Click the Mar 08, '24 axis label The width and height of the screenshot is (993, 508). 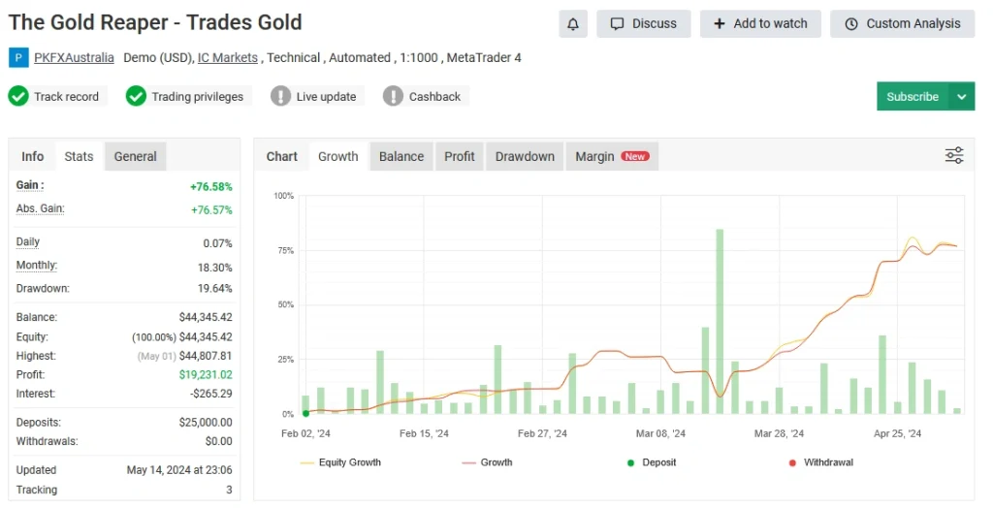click(x=660, y=434)
